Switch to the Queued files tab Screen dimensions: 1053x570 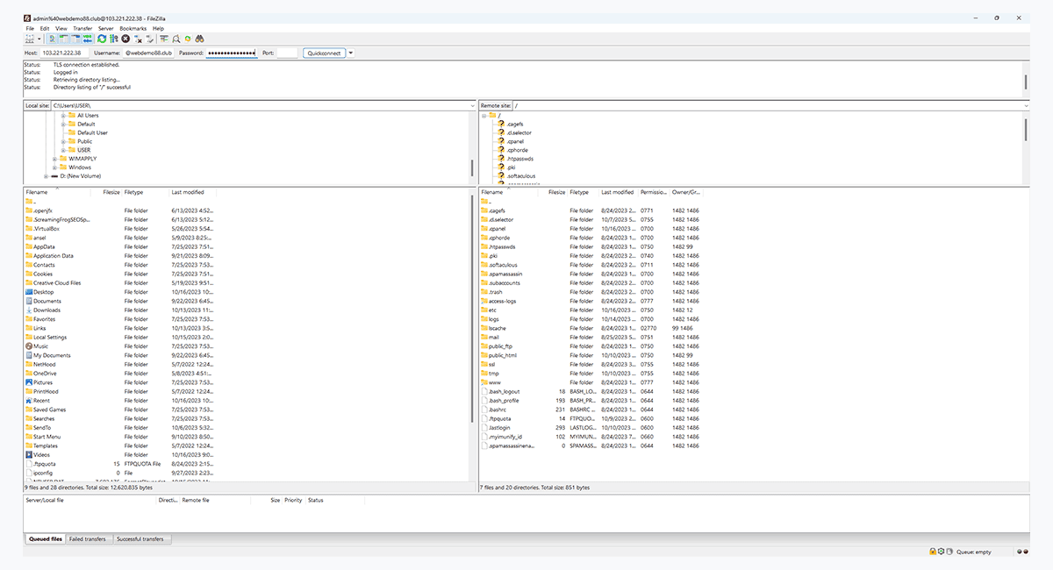tap(46, 538)
